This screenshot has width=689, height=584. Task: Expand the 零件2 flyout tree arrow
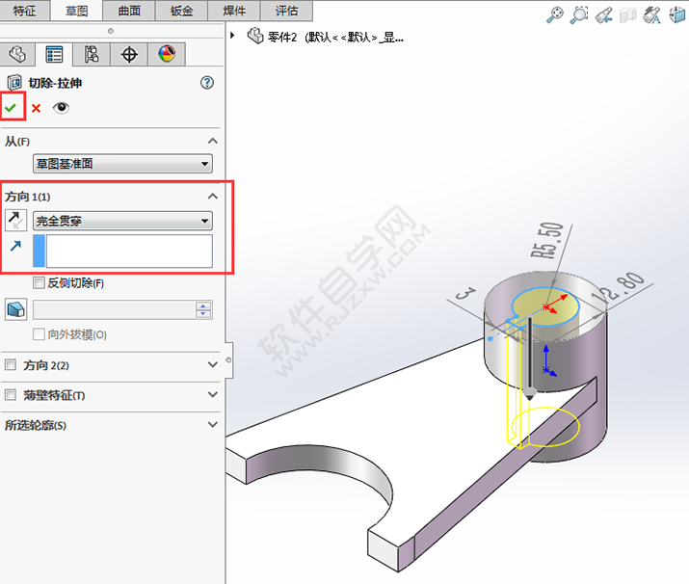pyautogui.click(x=232, y=35)
